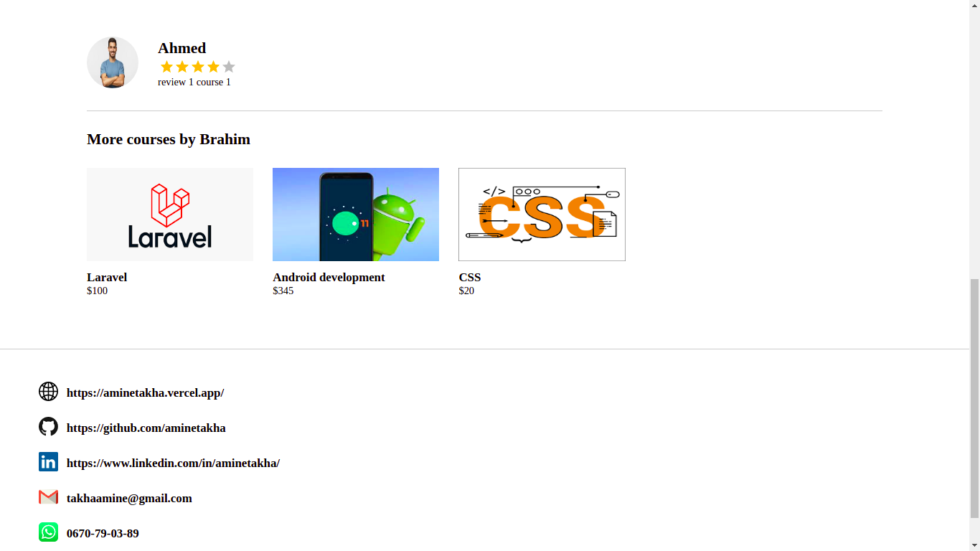
Task: Open the CSS course thumbnail
Action: click(x=542, y=215)
